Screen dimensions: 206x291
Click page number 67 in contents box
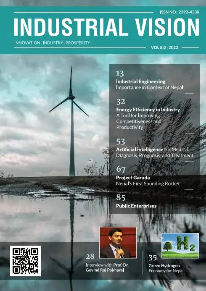pyautogui.click(x=121, y=169)
